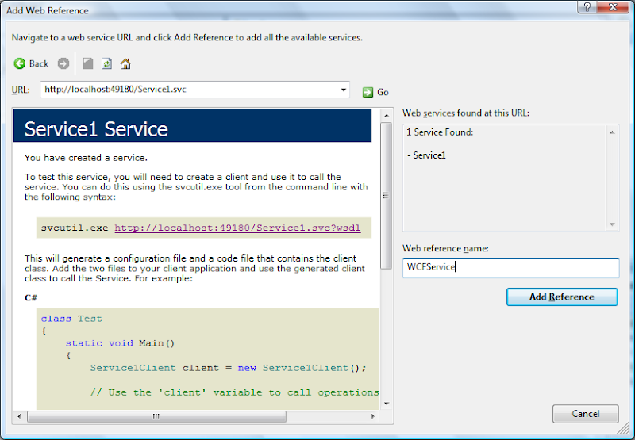Click the horizontal scrollbar left arrow
The height and width of the screenshot is (440, 635).
click(x=19, y=415)
